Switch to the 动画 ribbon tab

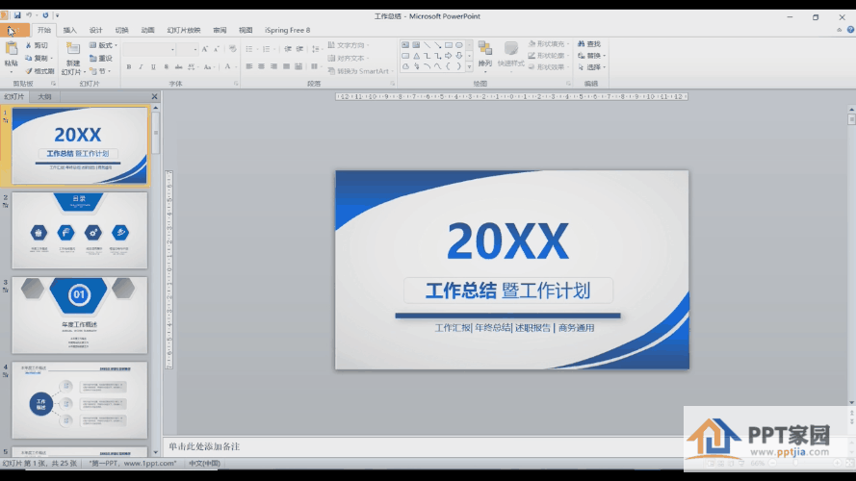click(148, 30)
